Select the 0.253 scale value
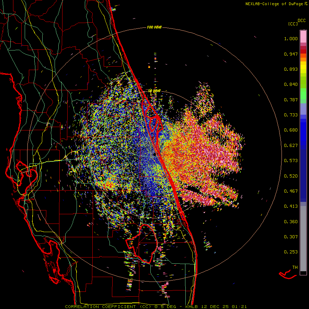 291,252
